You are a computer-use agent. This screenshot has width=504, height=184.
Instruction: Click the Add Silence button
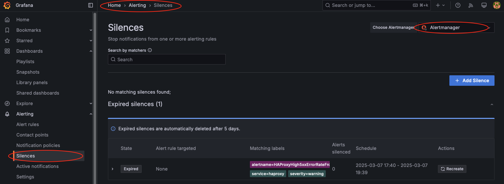pos(472,81)
